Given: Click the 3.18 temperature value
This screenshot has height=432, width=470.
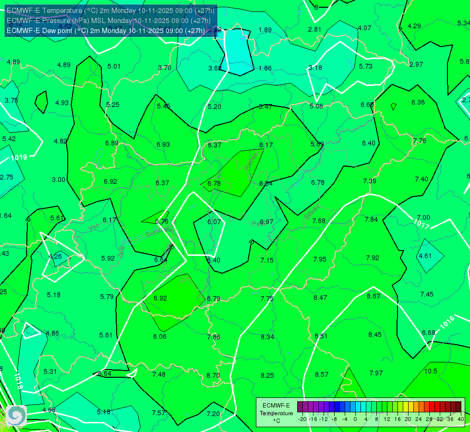Looking at the screenshot, I should click(315, 68).
